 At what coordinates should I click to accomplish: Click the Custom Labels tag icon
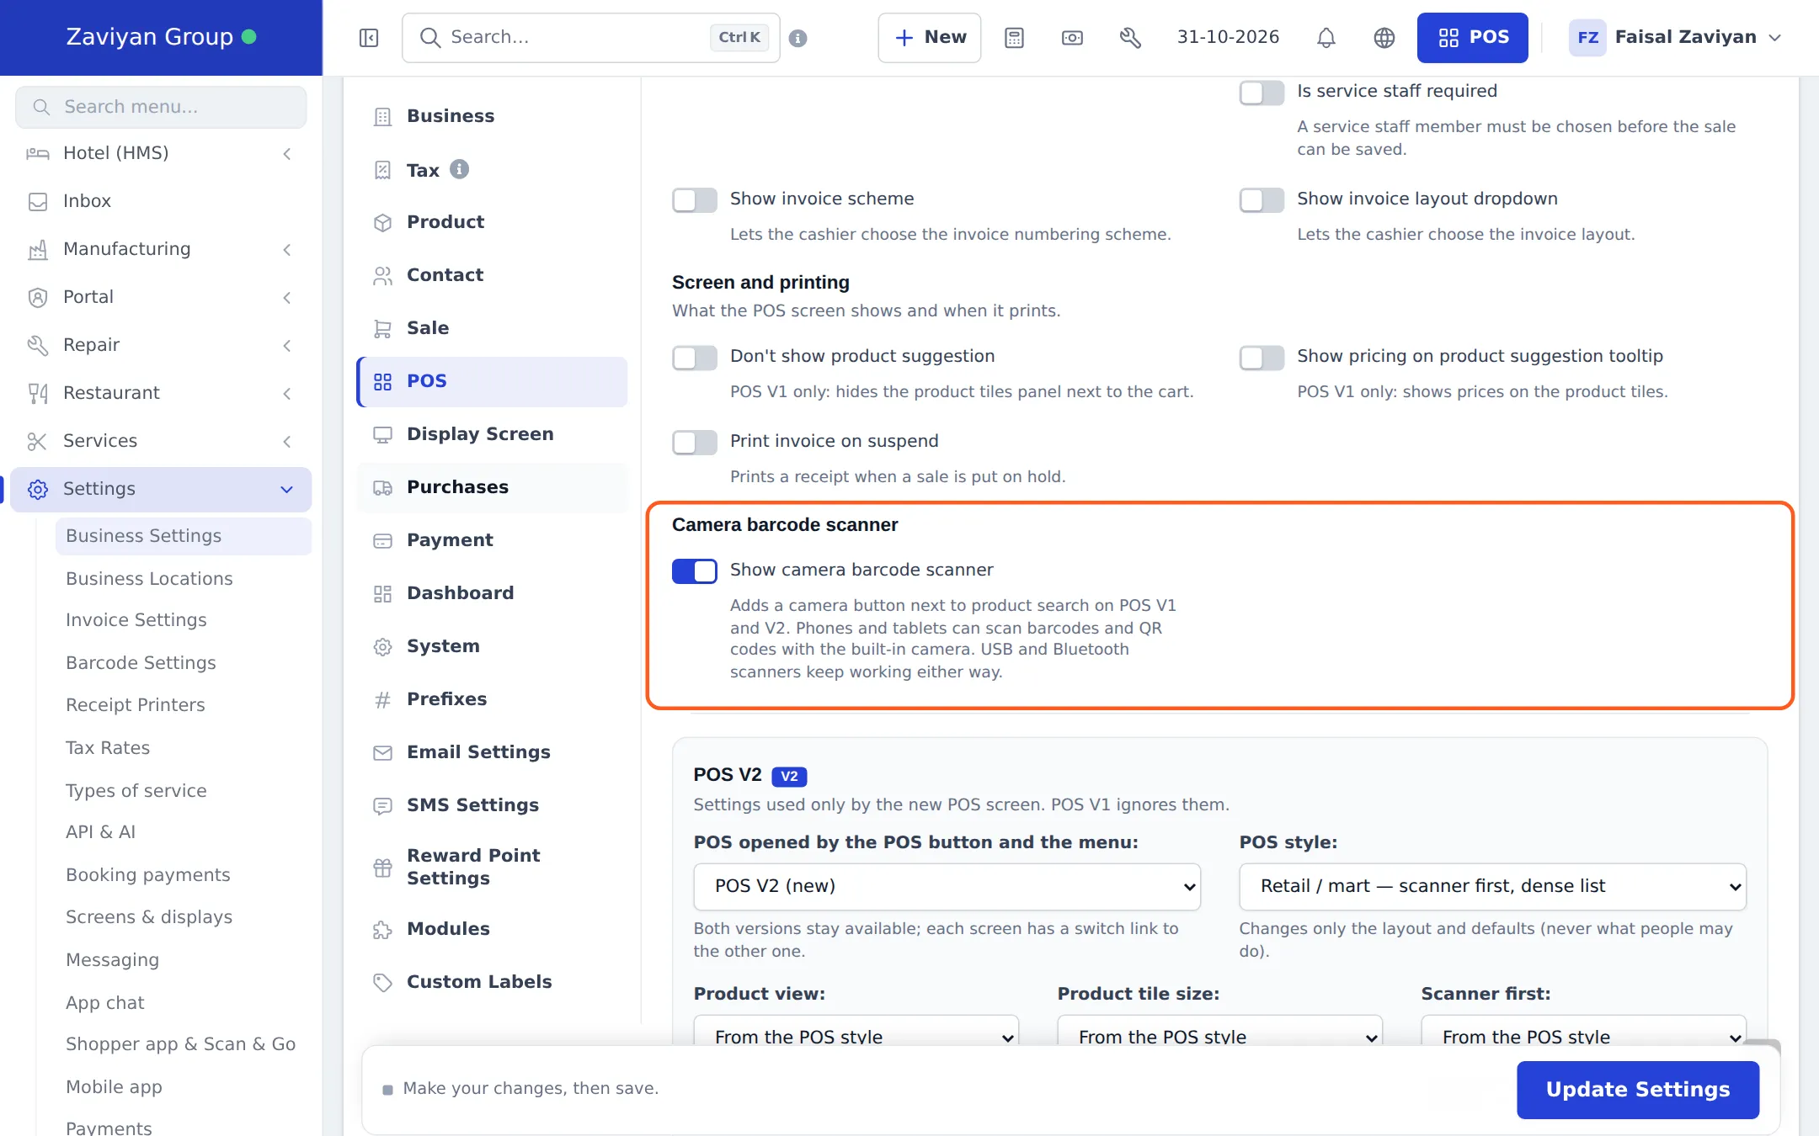coord(383,982)
